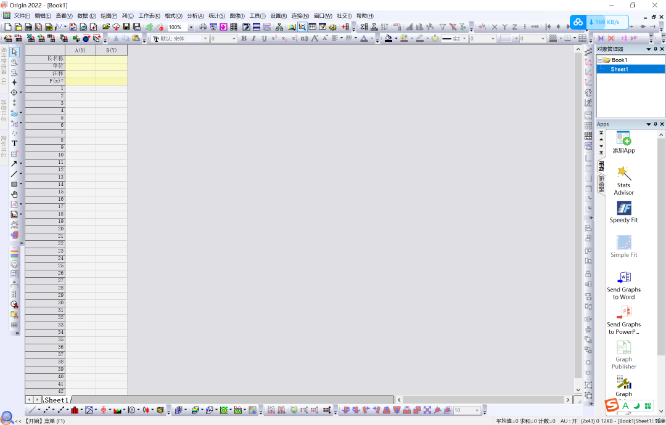Select the Pointer tool

14,52
